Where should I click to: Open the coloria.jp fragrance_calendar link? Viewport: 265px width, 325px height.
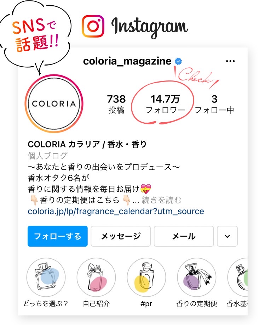[116, 211]
